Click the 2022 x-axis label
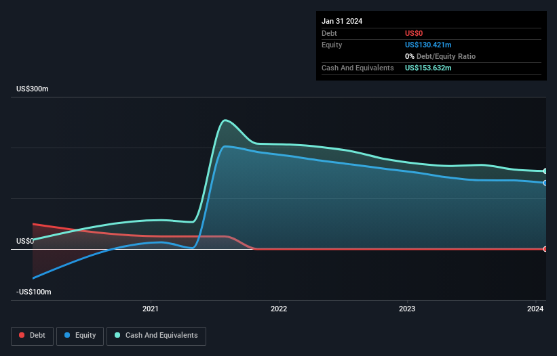This screenshot has height=356, width=557. [x=279, y=309]
